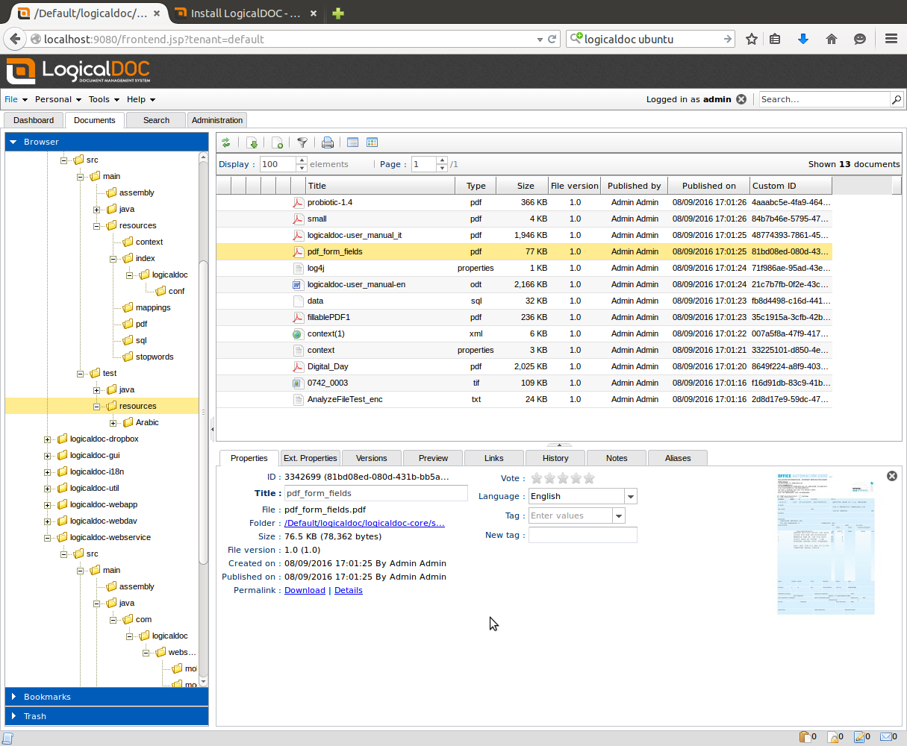Open a new browser tab

click(338, 13)
